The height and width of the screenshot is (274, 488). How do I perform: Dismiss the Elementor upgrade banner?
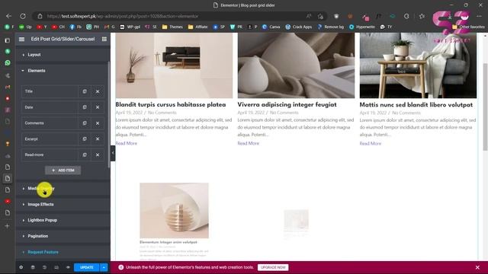[477, 267]
